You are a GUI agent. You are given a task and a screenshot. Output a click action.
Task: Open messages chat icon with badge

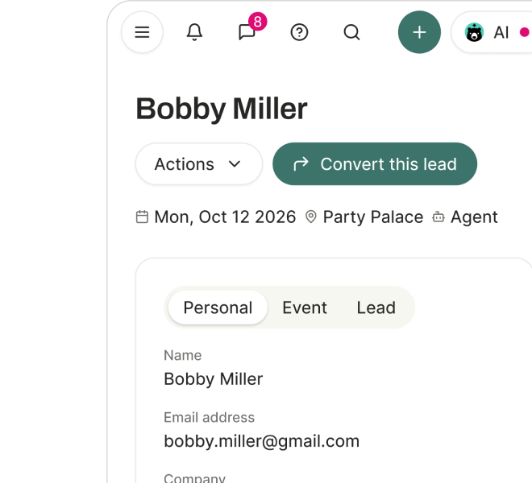(x=247, y=32)
